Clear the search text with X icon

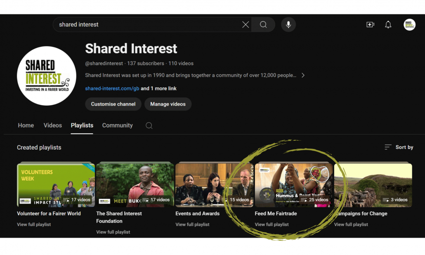(x=246, y=25)
